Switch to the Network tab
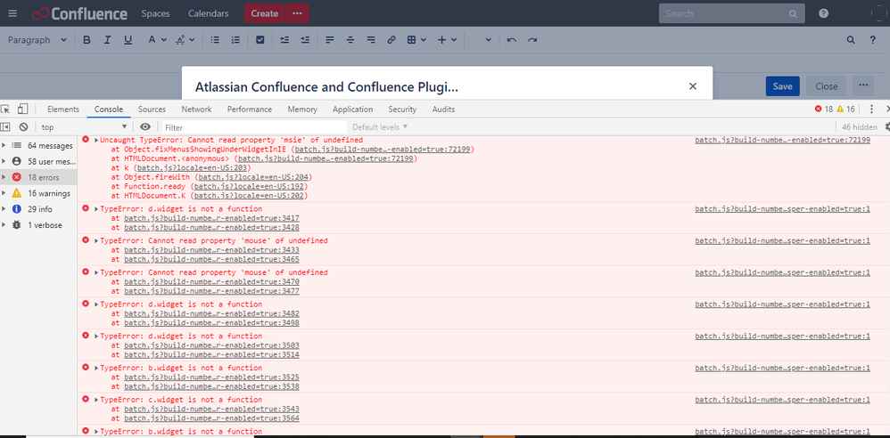Viewport: 890px width, 438px height. [196, 109]
